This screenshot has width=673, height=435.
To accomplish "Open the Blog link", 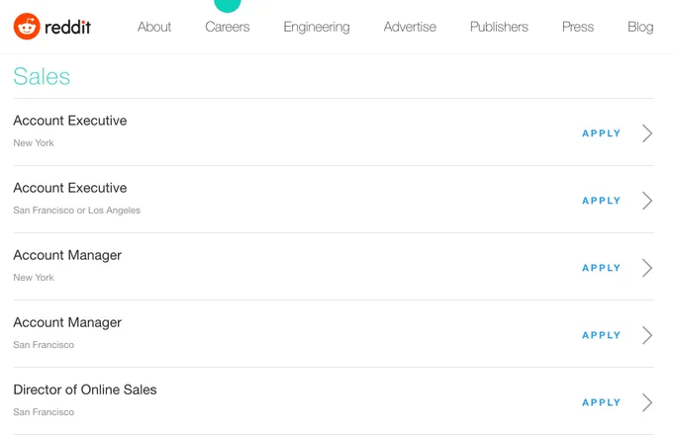I will click(640, 28).
